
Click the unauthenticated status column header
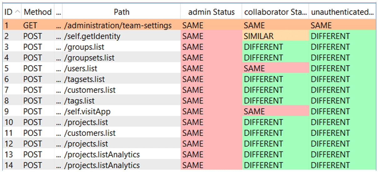click(342, 12)
